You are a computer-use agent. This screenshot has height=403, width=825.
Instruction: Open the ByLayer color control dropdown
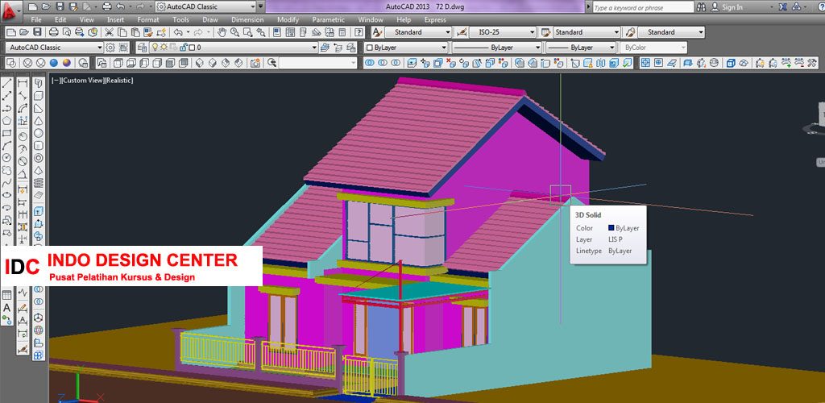444,48
